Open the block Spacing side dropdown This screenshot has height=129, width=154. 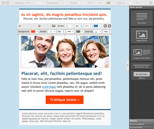click(x=98, y=32)
